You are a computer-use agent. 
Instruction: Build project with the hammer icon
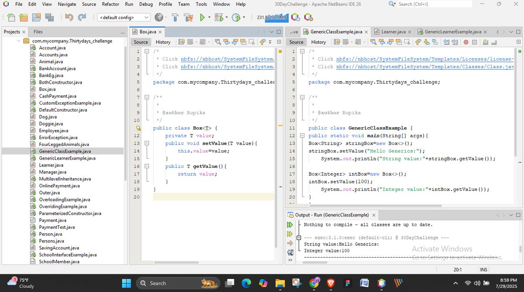(x=175, y=17)
